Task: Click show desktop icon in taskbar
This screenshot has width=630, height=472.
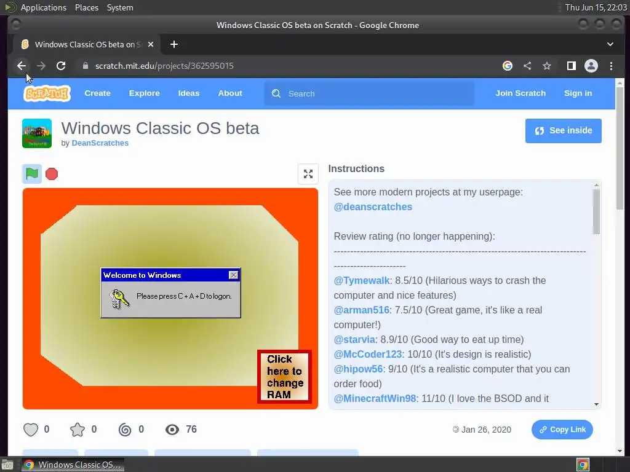Action: coord(7,465)
